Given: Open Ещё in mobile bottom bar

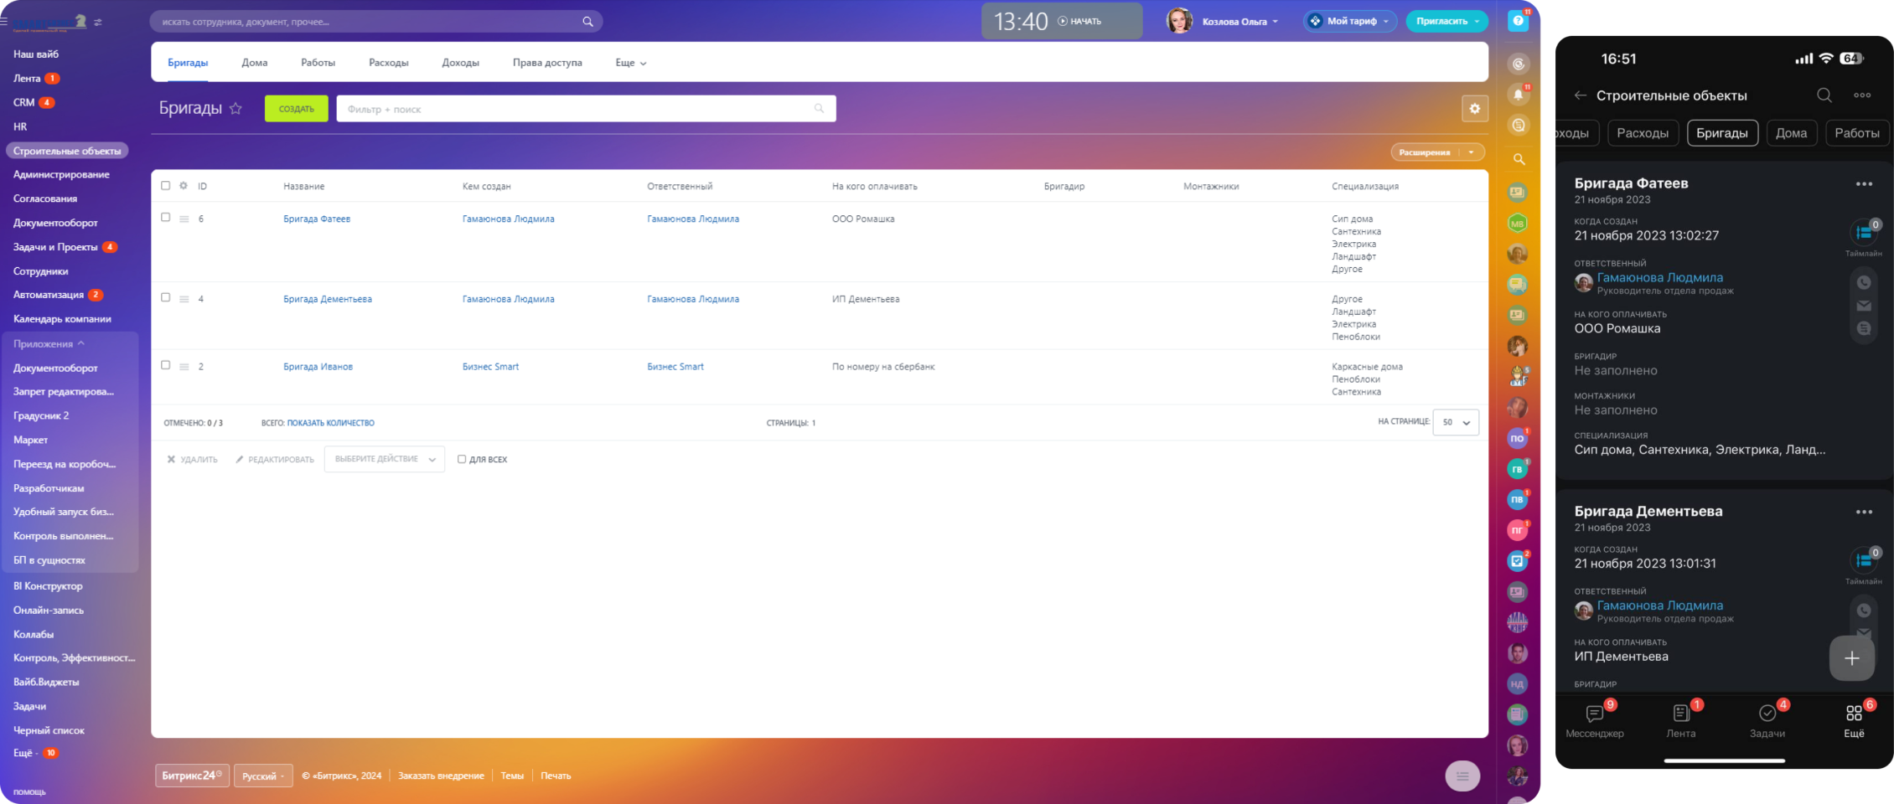Looking at the screenshot, I should click(1854, 721).
